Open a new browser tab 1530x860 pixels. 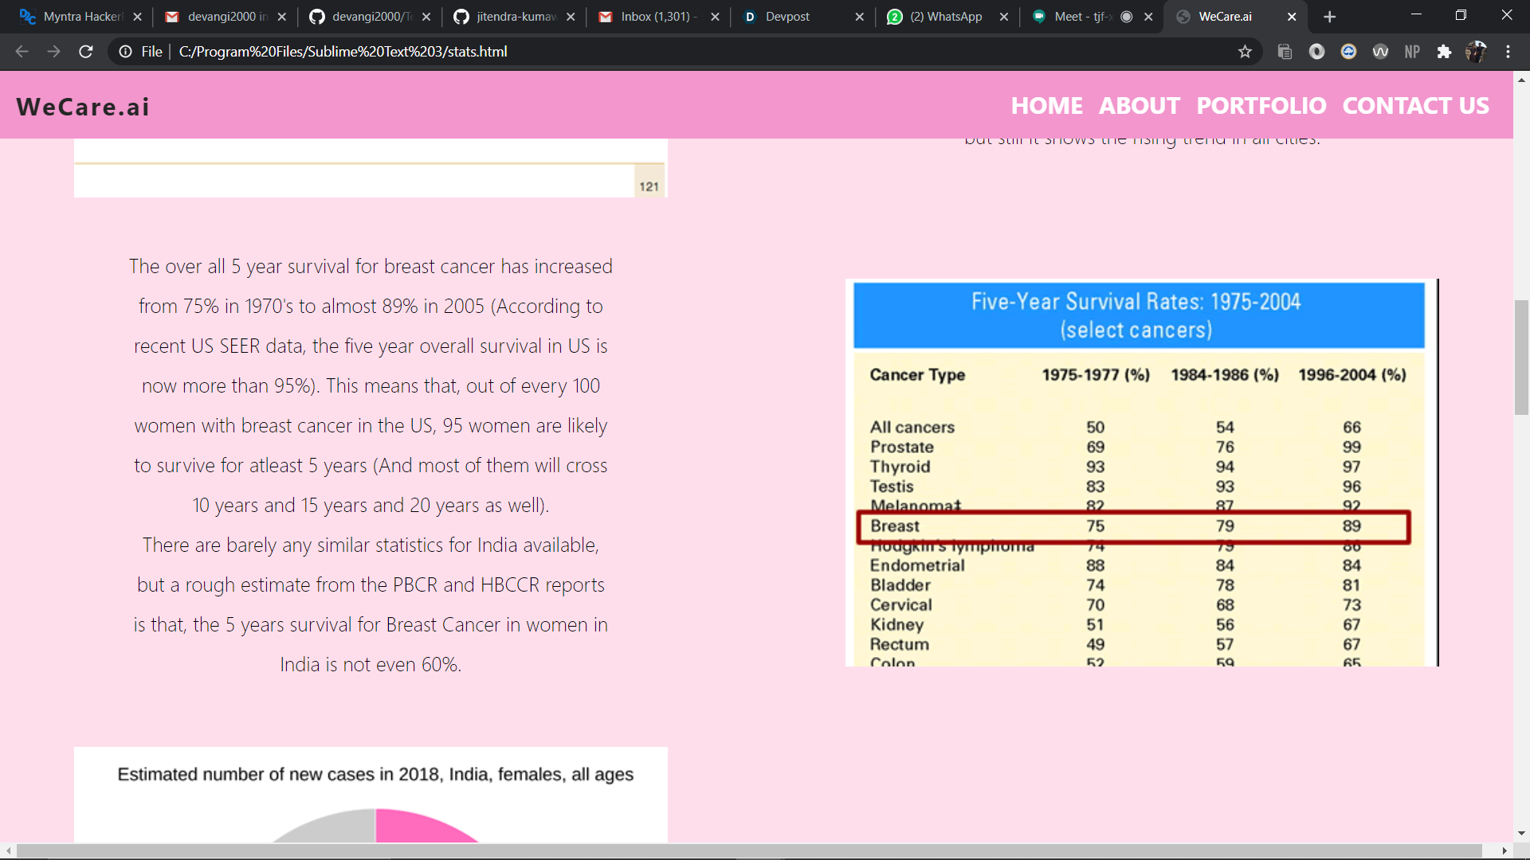tap(1329, 17)
